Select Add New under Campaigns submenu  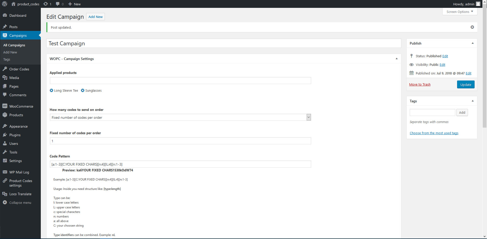click(10, 52)
